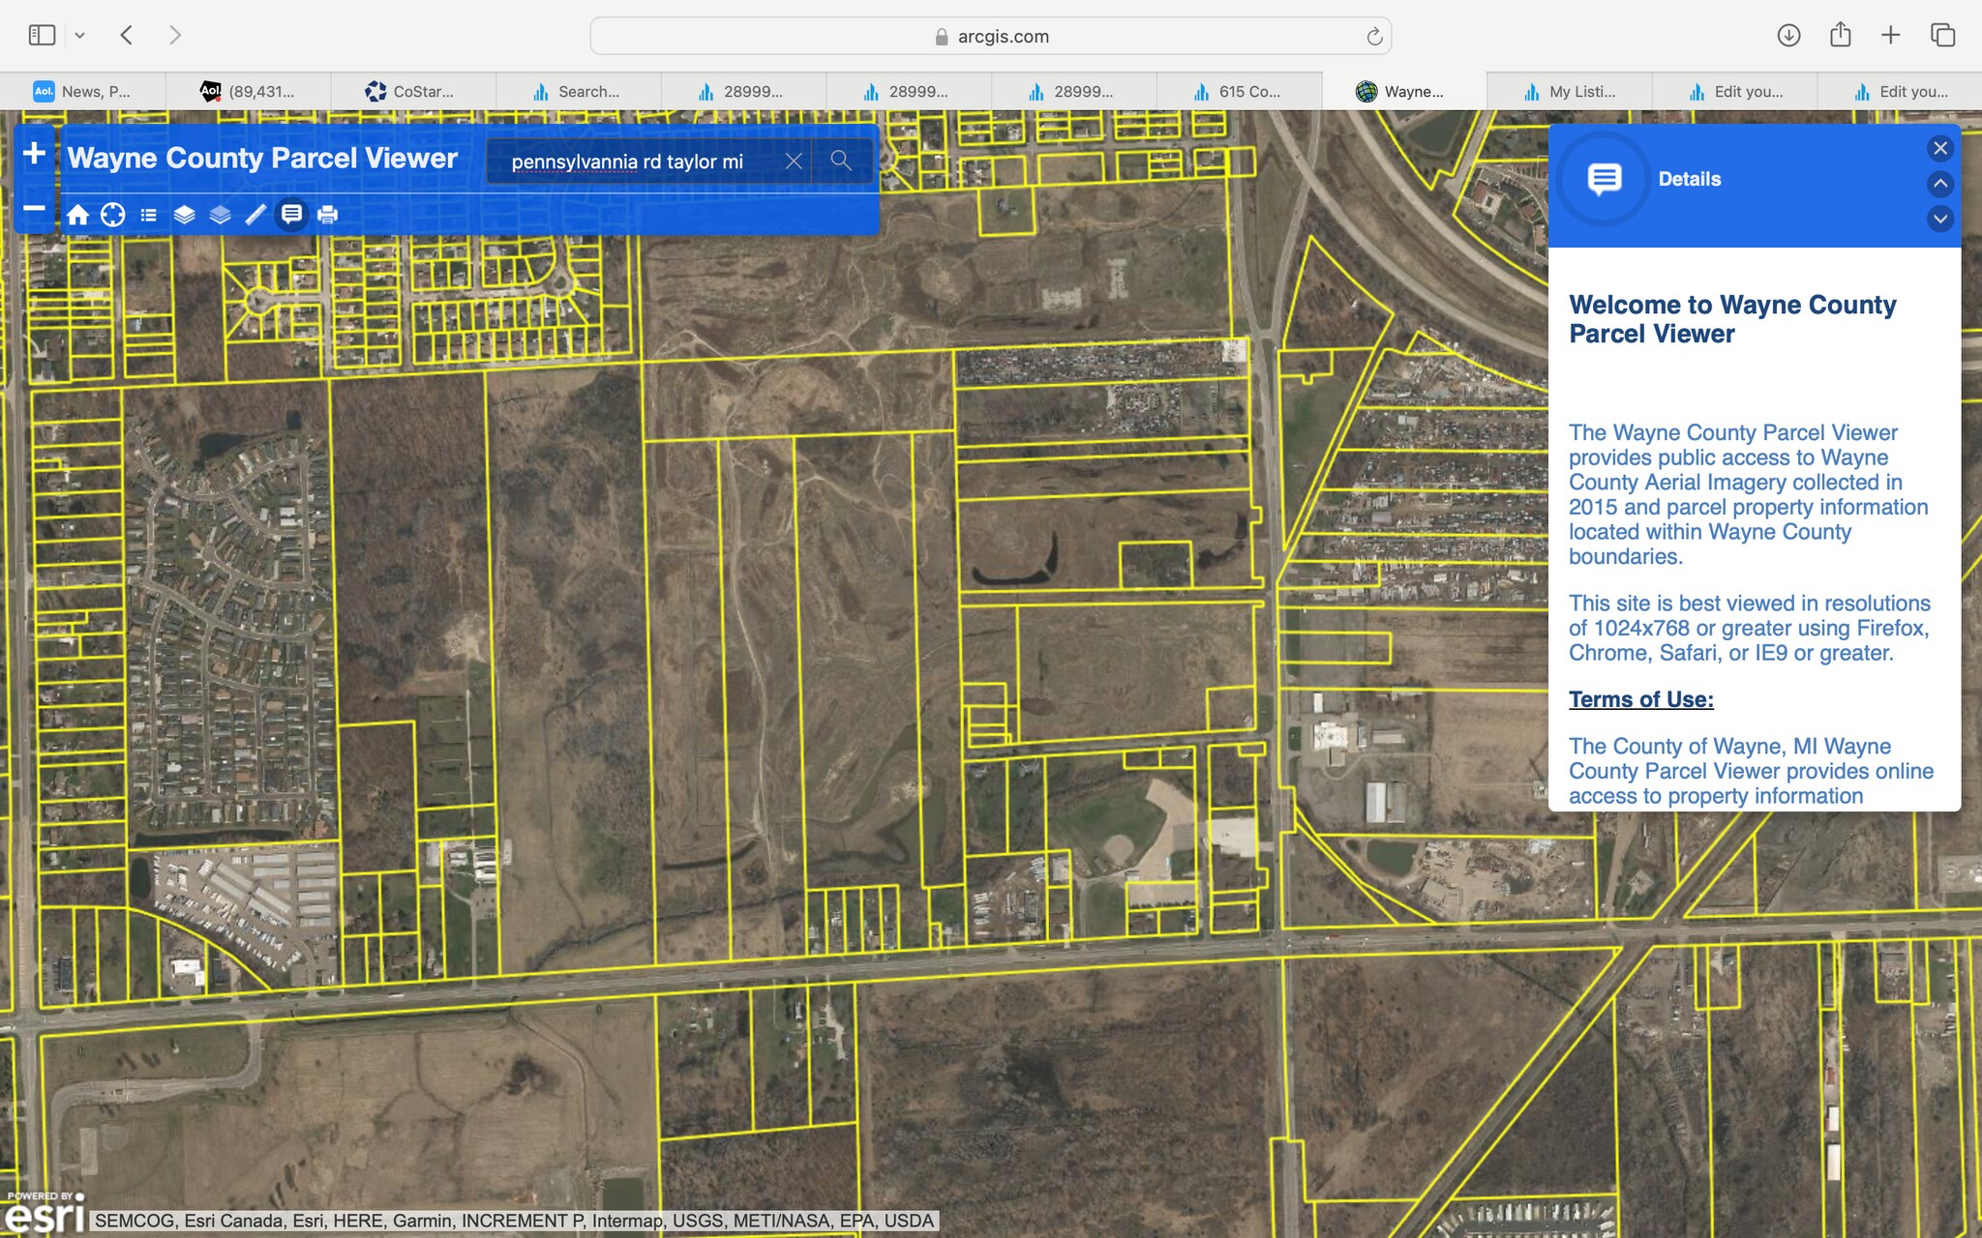Expand Details panel with down chevron
The width and height of the screenshot is (1982, 1238).
click(1939, 219)
